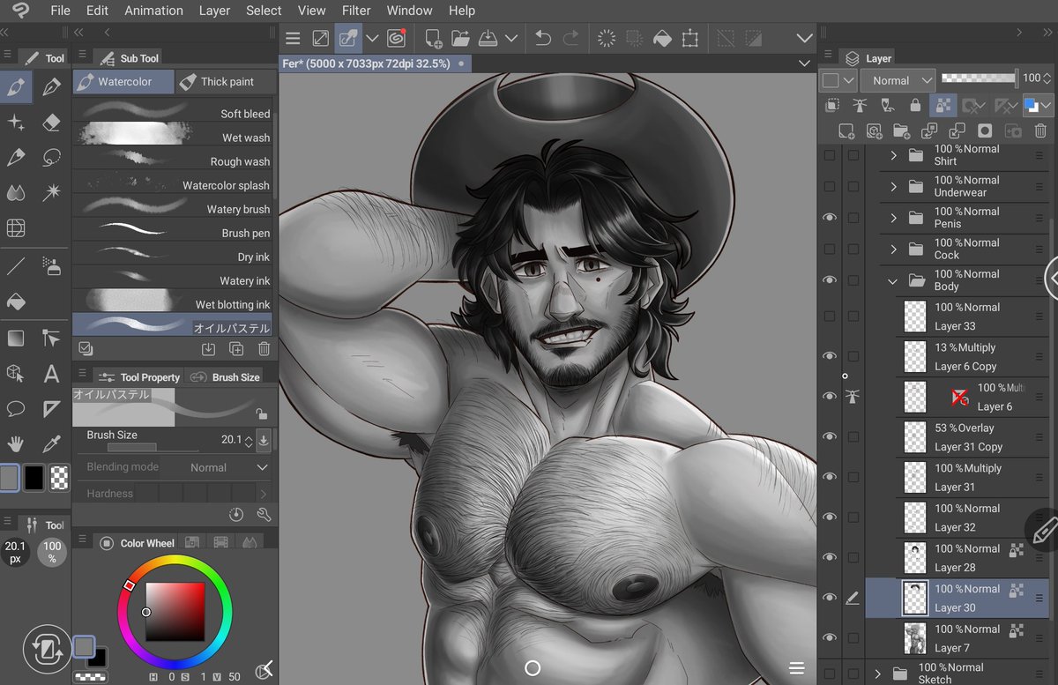Open the Animation menu
Image resolution: width=1058 pixels, height=685 pixels.
pos(153,11)
